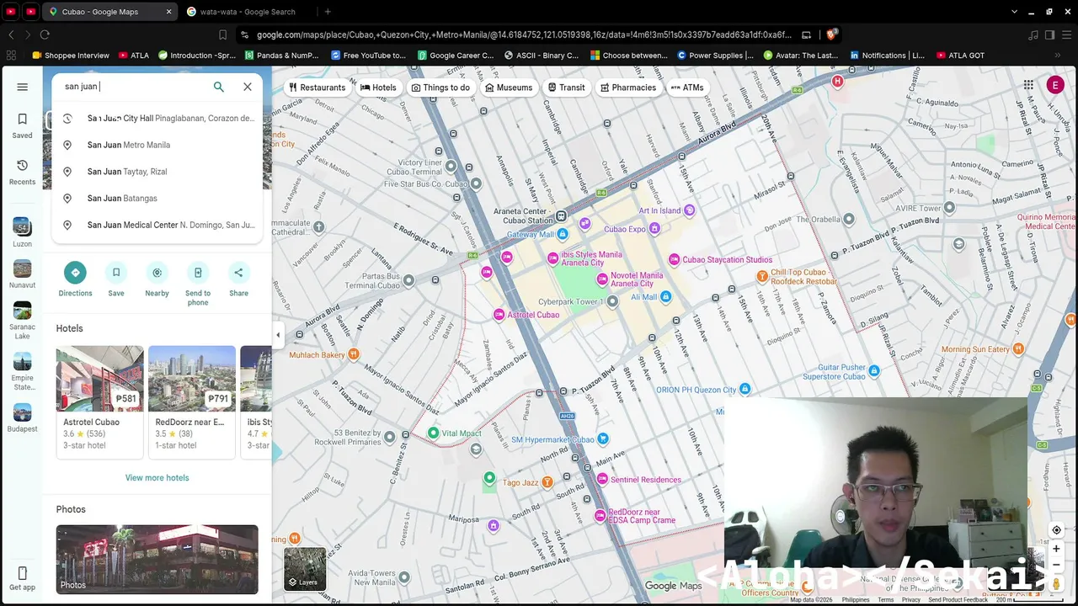Open the Brave Shields icon
This screenshot has height=606, width=1078.
(830, 35)
